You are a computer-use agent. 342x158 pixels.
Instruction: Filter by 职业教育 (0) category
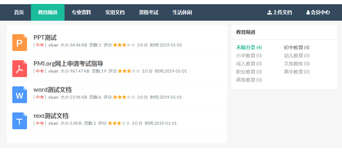[249, 72]
